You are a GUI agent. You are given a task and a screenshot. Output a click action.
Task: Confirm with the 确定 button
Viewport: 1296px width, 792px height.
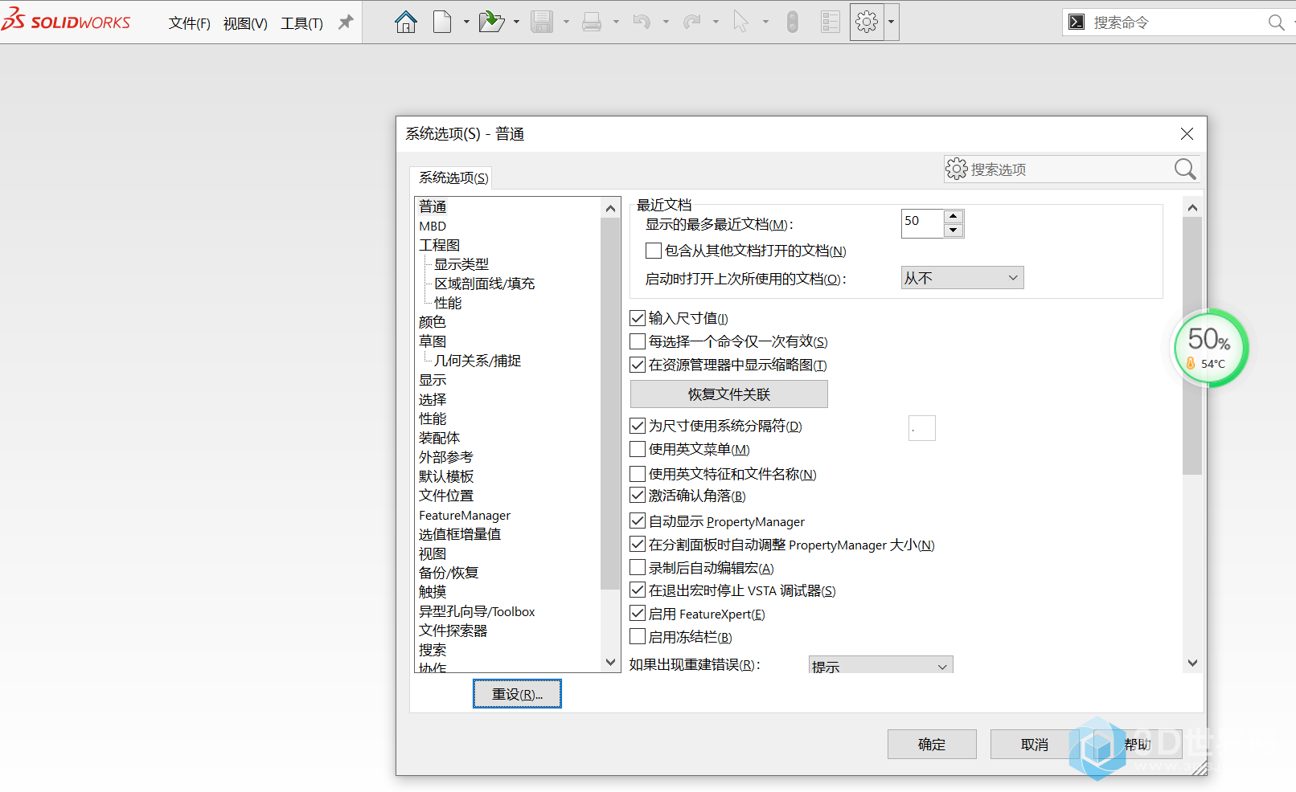point(932,745)
